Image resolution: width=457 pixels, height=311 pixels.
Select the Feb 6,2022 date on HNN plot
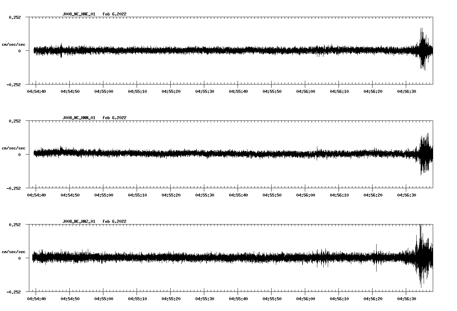[114, 118]
